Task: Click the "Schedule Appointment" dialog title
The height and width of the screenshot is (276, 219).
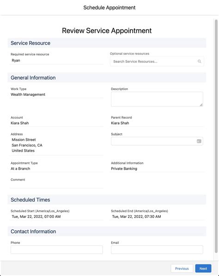Action: click(x=109, y=7)
